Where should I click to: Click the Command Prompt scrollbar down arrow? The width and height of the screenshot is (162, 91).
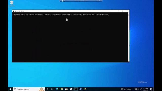pyautogui.click(x=129, y=62)
